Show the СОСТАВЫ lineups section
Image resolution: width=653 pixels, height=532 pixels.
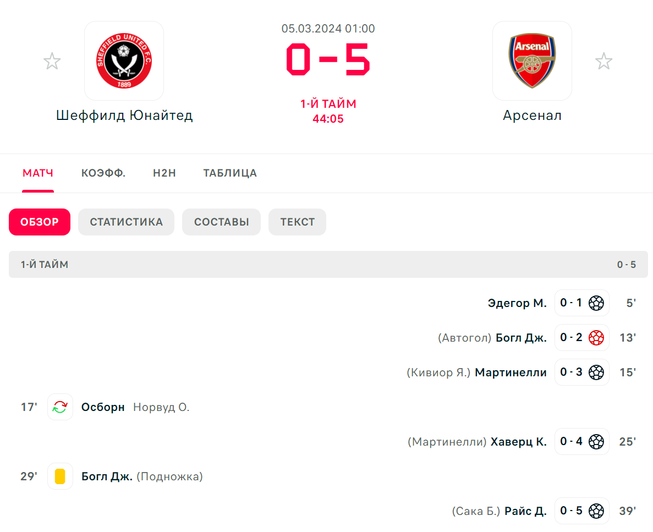click(221, 222)
